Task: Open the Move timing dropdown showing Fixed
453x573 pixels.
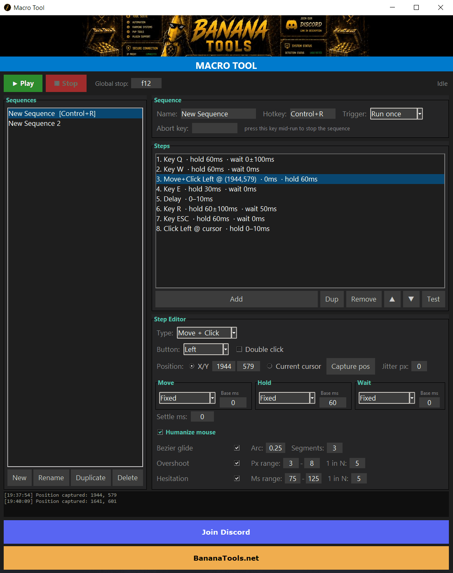Action: tap(188, 398)
